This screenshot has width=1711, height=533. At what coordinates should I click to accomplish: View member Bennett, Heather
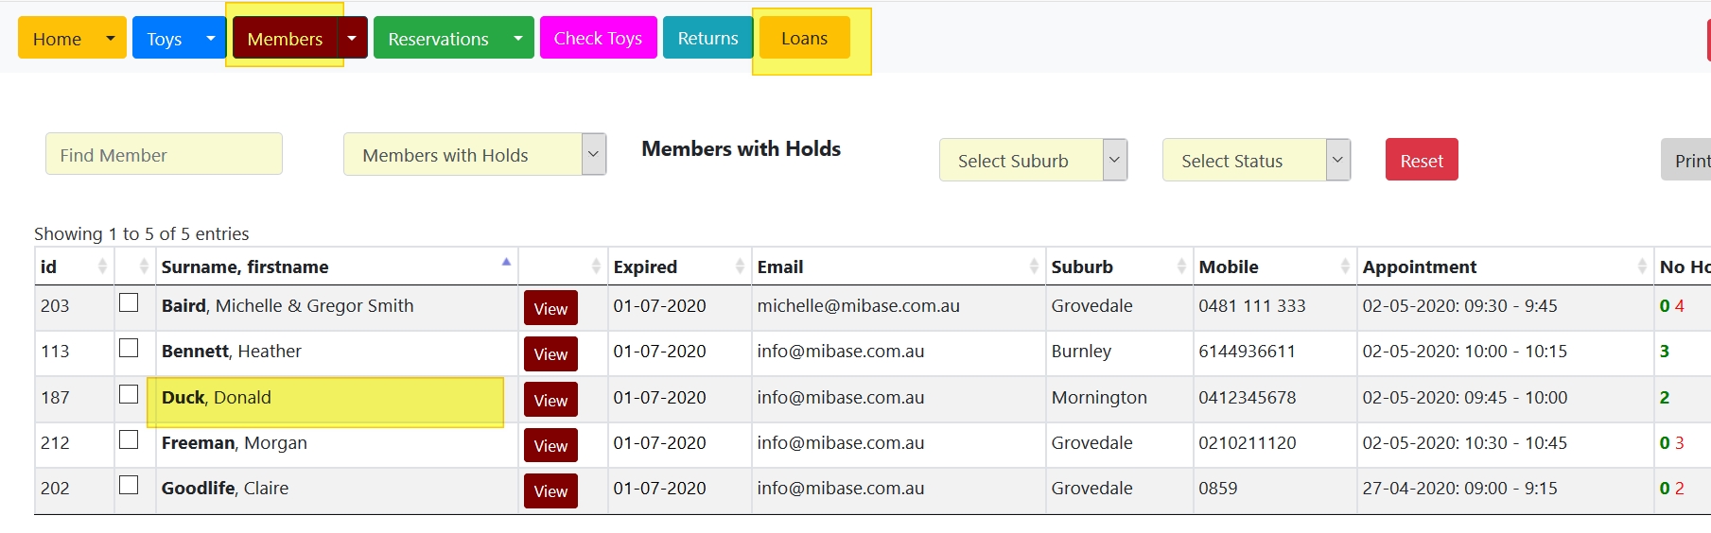[550, 354]
